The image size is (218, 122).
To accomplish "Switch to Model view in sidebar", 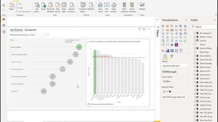I will click(4, 32).
